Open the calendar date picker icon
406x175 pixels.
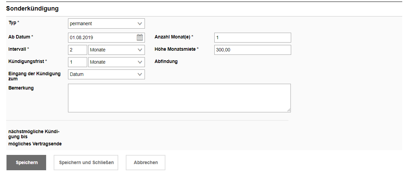click(140, 37)
